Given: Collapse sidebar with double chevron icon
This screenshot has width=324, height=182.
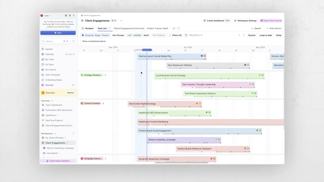Looking at the screenshot, I should pyautogui.click(x=74, y=15).
